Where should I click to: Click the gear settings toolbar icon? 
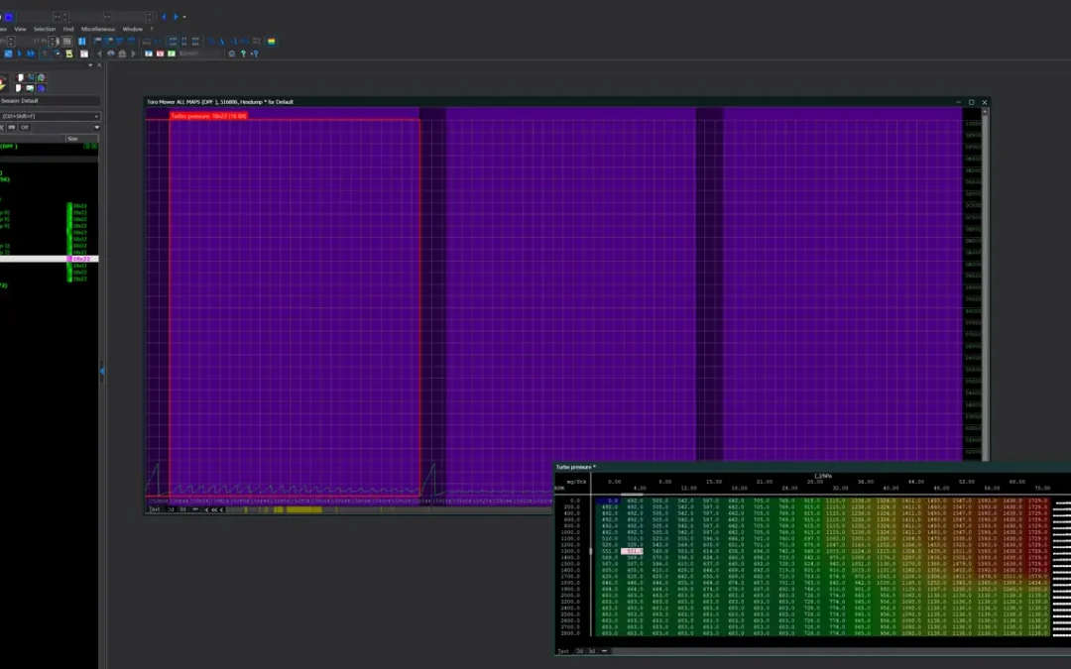pos(231,54)
